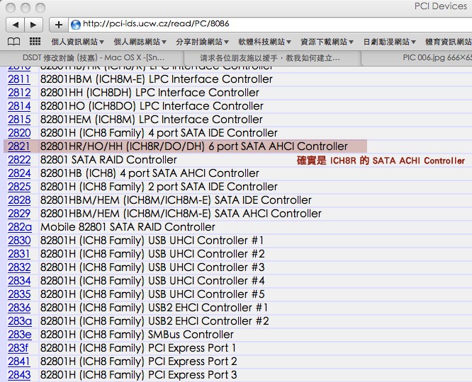Open device ID 282a link
This screenshot has width=472, height=382.
coord(20,227)
